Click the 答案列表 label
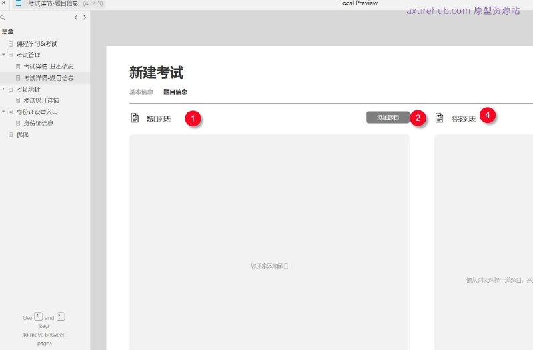 pyautogui.click(x=463, y=119)
